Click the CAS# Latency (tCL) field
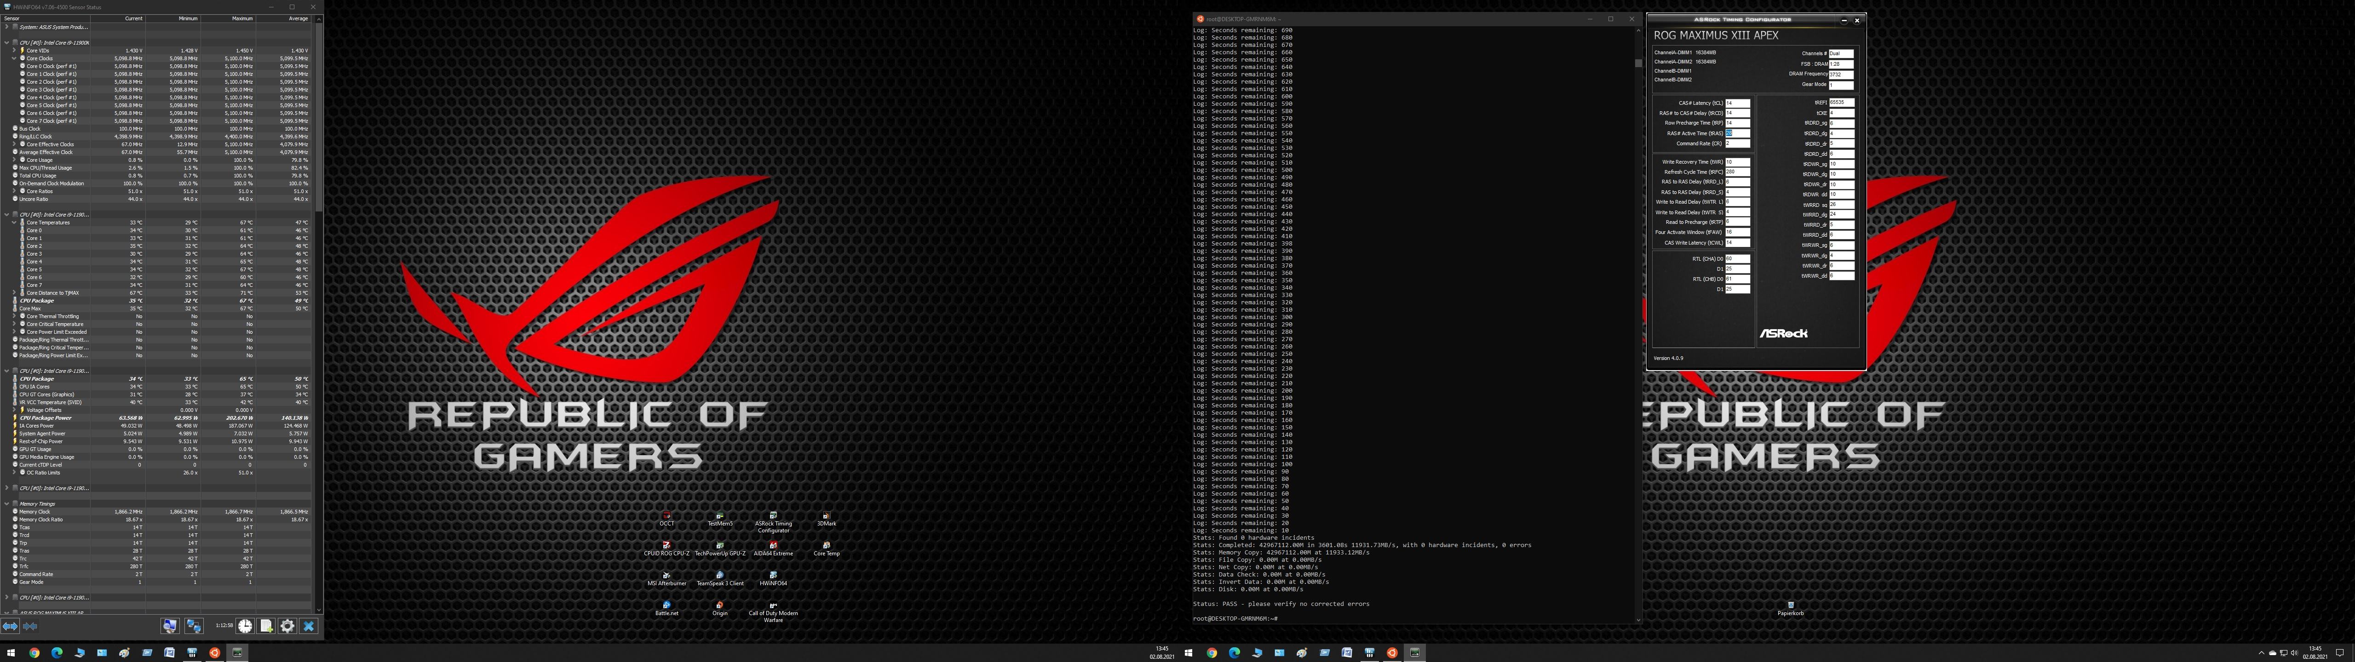 [1737, 103]
